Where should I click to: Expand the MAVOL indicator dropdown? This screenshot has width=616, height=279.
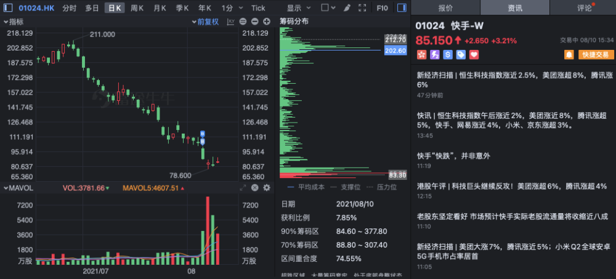click(x=18, y=188)
